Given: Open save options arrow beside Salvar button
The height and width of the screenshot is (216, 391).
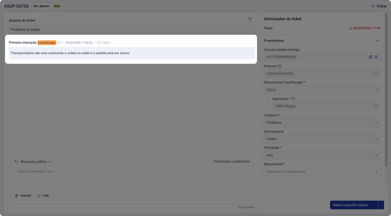Looking at the screenshot, I should pos(381,205).
